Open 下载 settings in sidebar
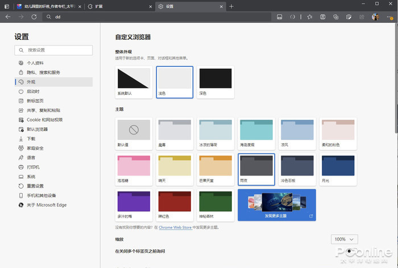The height and width of the screenshot is (268, 398). 31,139
